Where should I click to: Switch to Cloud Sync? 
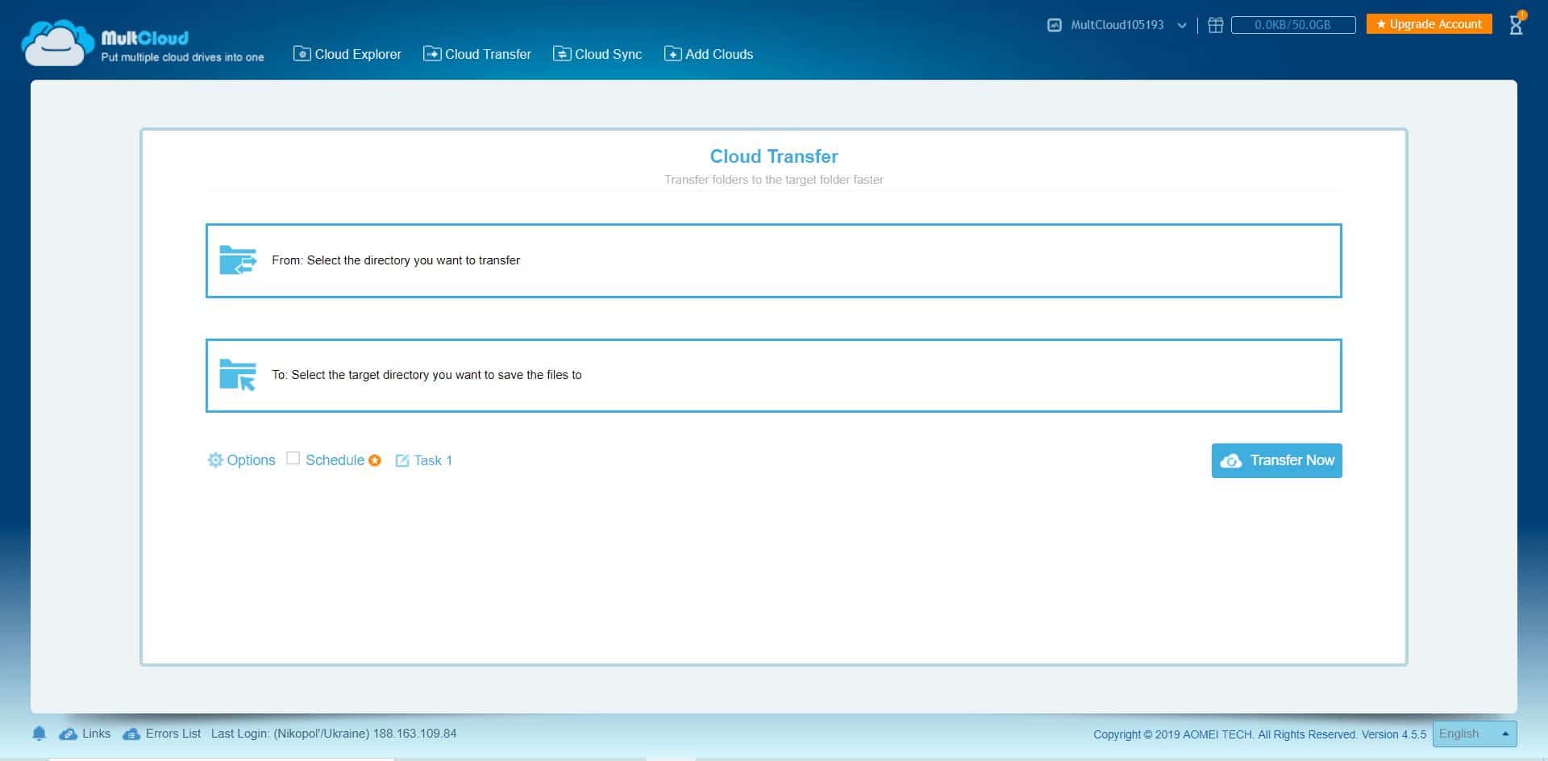tap(597, 54)
